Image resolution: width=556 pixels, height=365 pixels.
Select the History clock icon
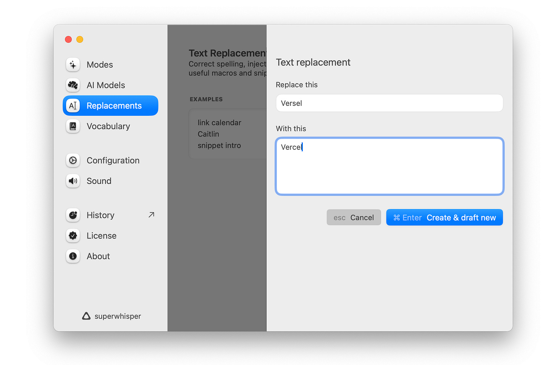(73, 215)
